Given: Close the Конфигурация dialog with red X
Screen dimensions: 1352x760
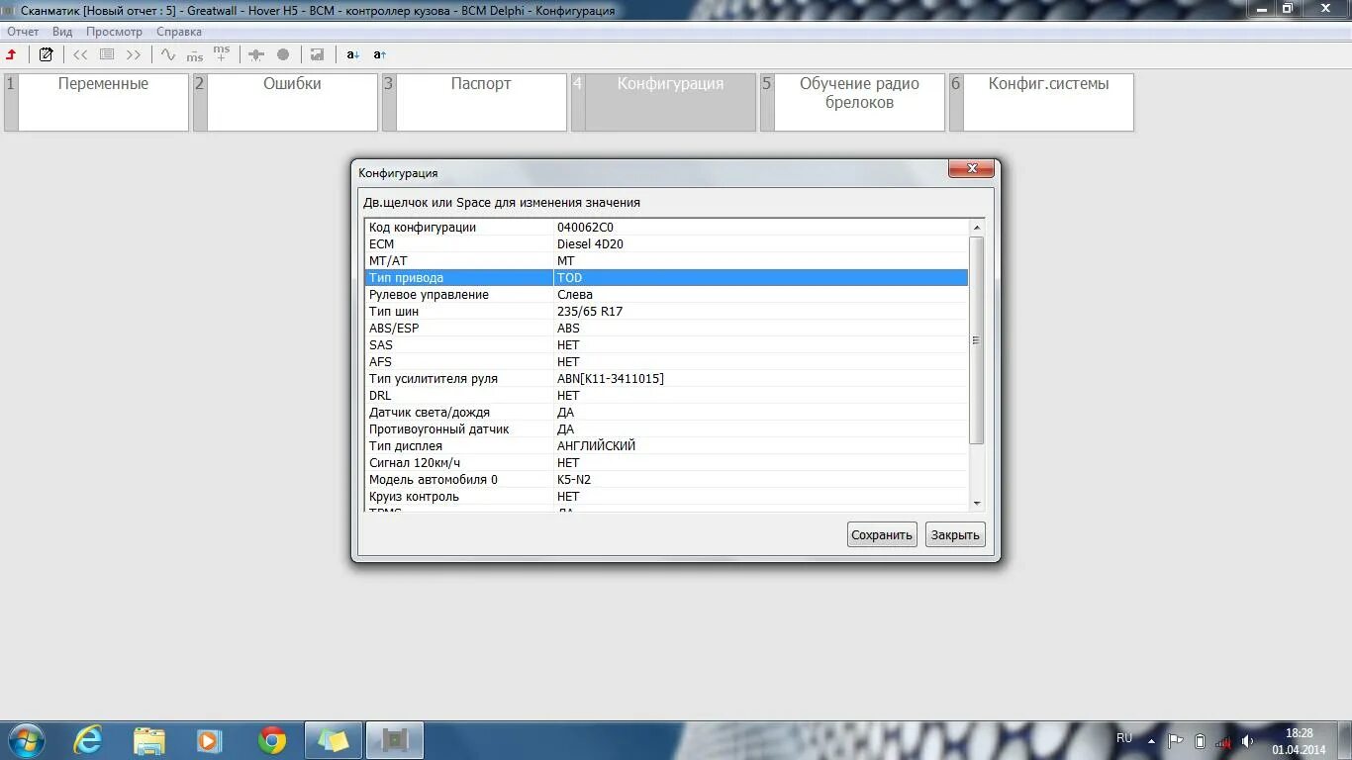Looking at the screenshot, I should (x=971, y=169).
